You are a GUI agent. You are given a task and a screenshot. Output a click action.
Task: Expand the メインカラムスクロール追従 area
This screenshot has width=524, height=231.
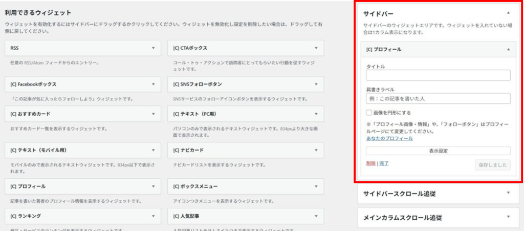[x=508, y=217]
